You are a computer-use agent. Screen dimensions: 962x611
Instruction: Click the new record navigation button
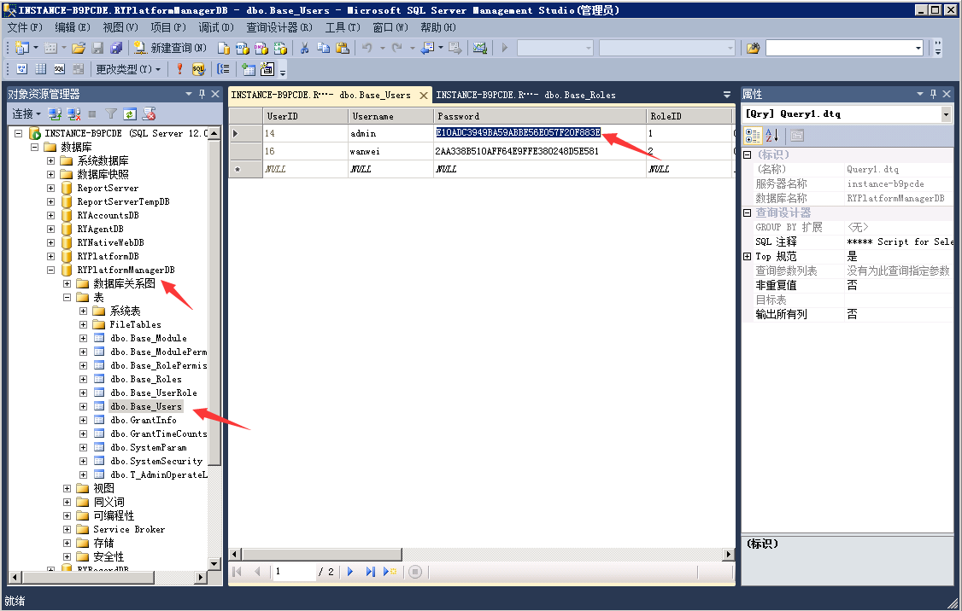tap(390, 572)
